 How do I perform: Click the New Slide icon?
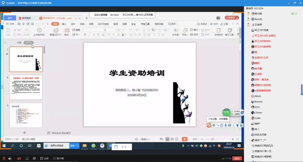(x=55, y=30)
